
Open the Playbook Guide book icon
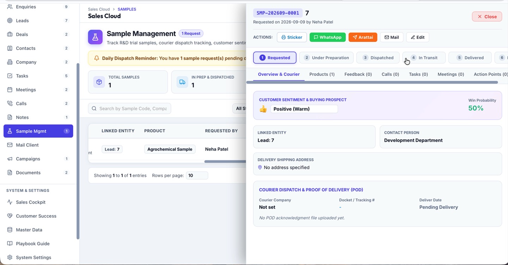point(10,244)
